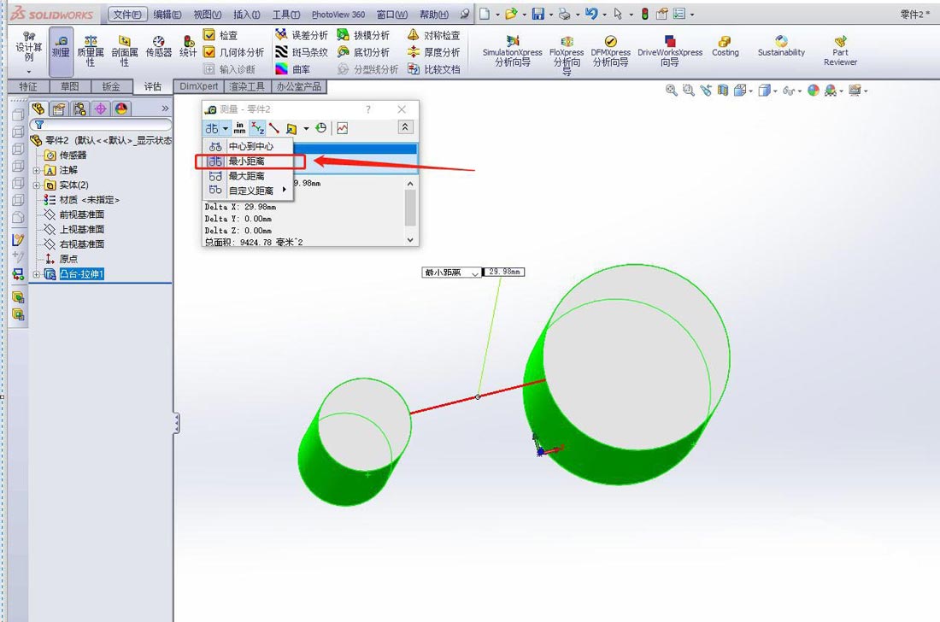Click the 输入诊断 import diagnostics item
The height and width of the screenshot is (622, 940).
pos(230,69)
